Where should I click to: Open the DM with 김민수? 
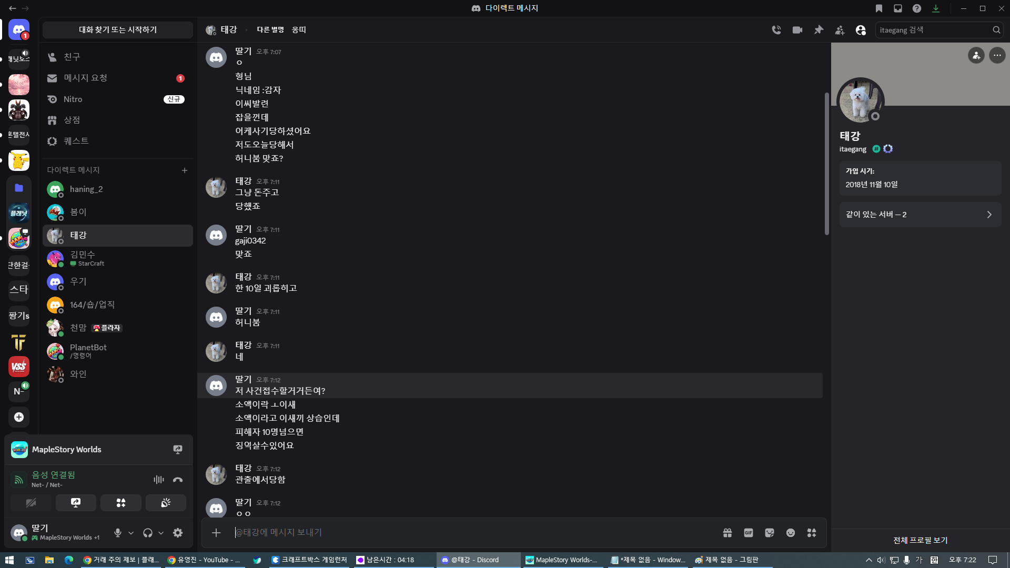[x=118, y=258]
